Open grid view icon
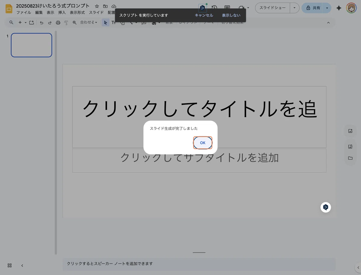Screen dimensions: 361x275 point(10,265)
